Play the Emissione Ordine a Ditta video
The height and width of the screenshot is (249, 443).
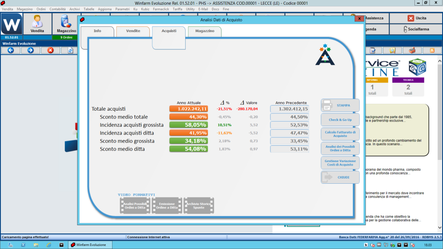pyautogui.click(x=167, y=205)
